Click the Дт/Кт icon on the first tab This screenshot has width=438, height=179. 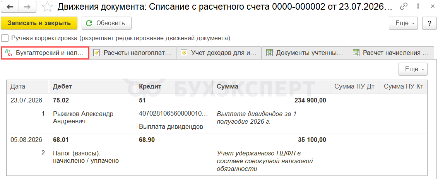coord(9,53)
